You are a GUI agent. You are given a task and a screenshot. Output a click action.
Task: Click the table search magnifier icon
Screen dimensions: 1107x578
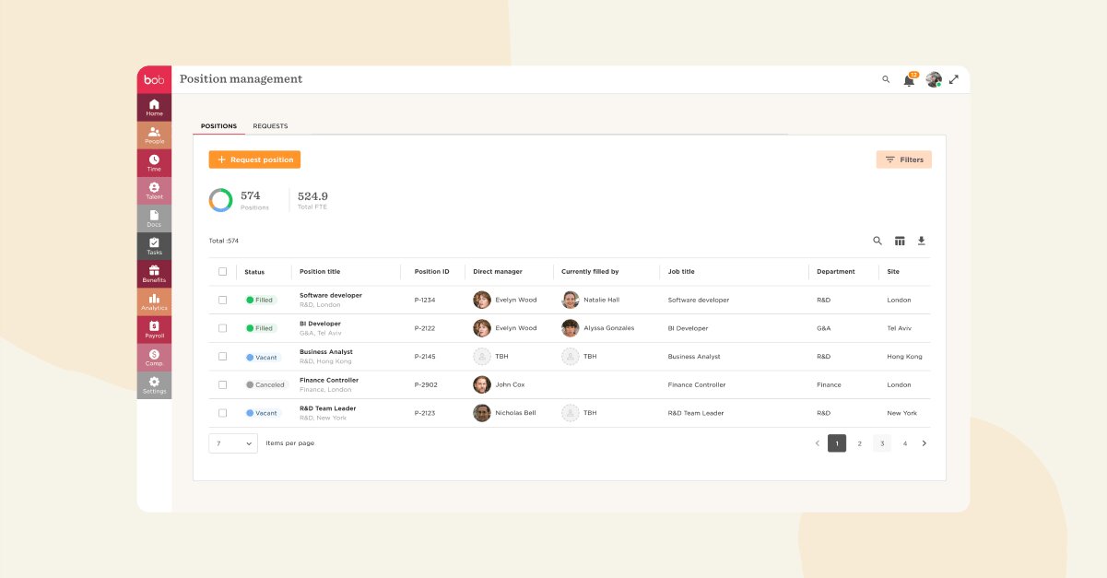[877, 241]
